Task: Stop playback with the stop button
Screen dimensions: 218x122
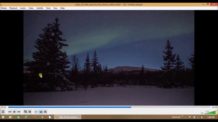Action: pyautogui.click(x=14, y=111)
